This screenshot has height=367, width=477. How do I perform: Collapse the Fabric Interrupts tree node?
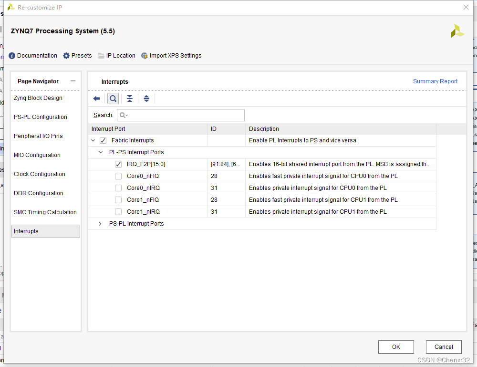pyautogui.click(x=93, y=140)
